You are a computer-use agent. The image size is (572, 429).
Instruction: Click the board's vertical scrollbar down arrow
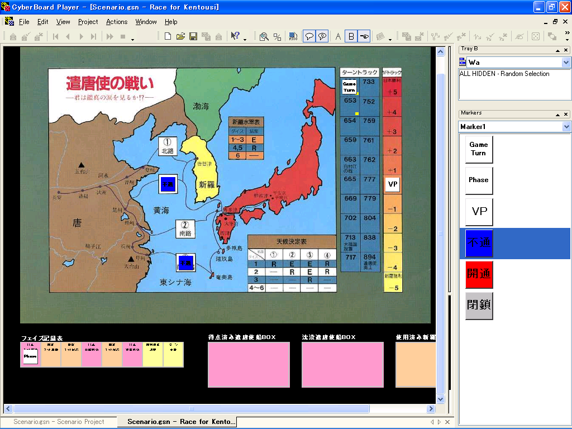tap(440, 399)
